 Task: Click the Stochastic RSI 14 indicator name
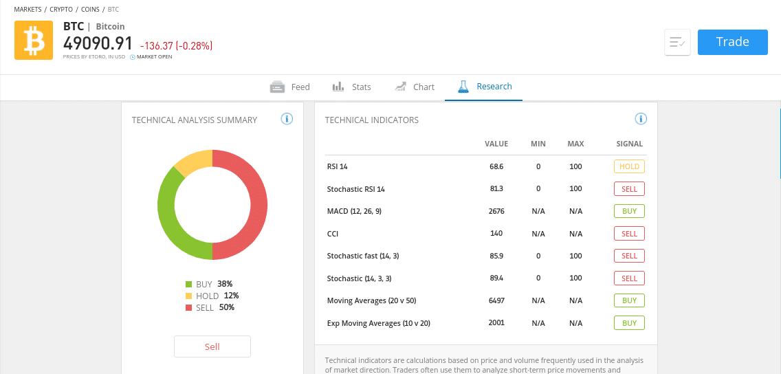coord(356,189)
